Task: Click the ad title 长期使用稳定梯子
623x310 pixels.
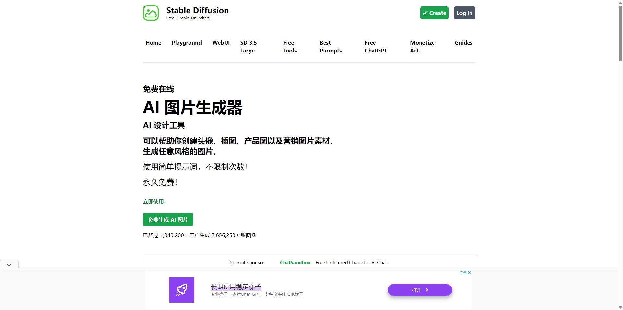Action: pos(236,287)
